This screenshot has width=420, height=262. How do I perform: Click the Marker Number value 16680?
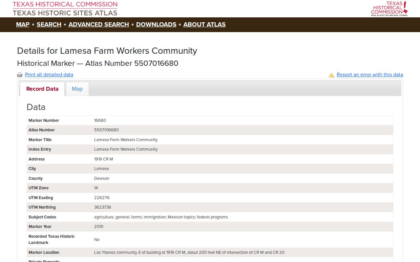click(100, 121)
